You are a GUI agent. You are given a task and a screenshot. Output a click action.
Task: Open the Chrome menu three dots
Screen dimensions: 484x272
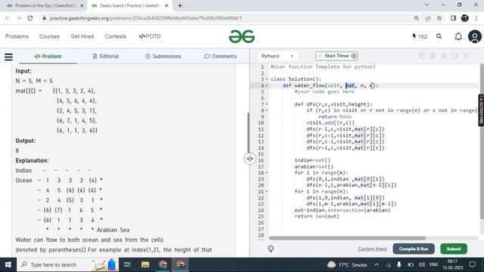pyautogui.click(x=477, y=18)
